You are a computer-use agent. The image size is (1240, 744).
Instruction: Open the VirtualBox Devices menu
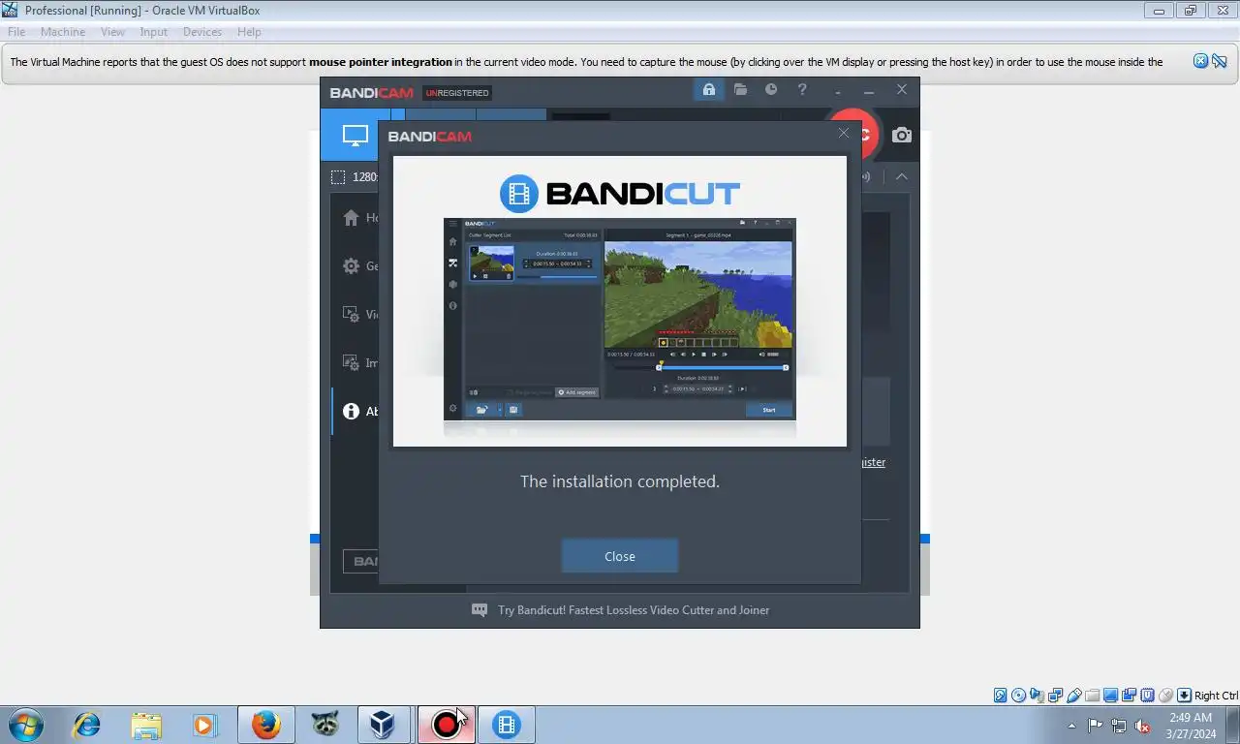(x=202, y=32)
